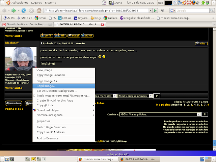The width and height of the screenshot is (216, 162).
Task: Open the back button history dropdown arrow
Action: pyautogui.click(x=9, y=10)
